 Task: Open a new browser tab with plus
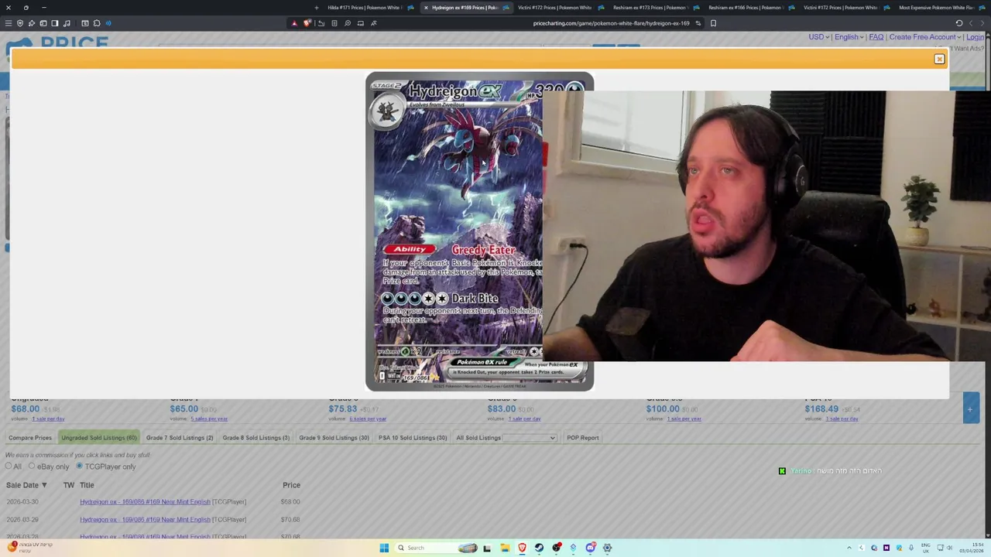(316, 8)
